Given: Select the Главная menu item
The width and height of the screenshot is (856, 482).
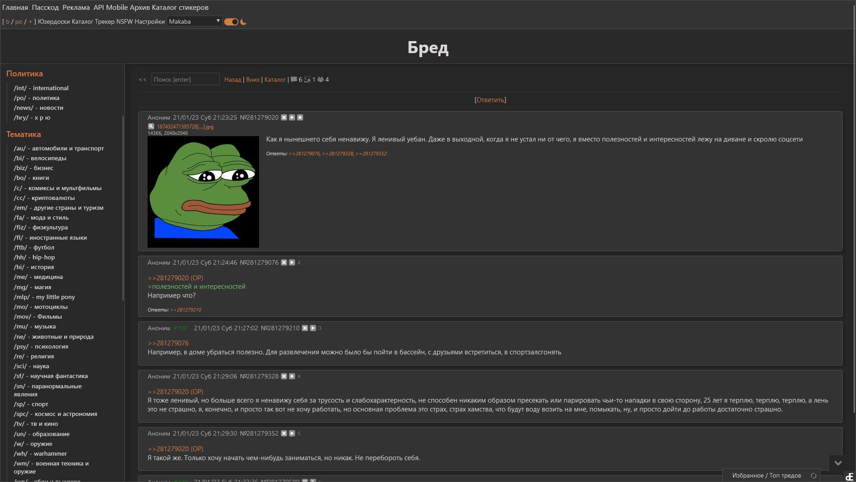Looking at the screenshot, I should click(x=15, y=7).
